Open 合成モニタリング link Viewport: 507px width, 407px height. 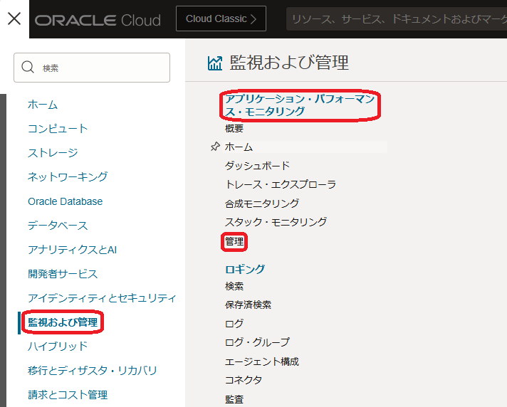[x=262, y=203]
